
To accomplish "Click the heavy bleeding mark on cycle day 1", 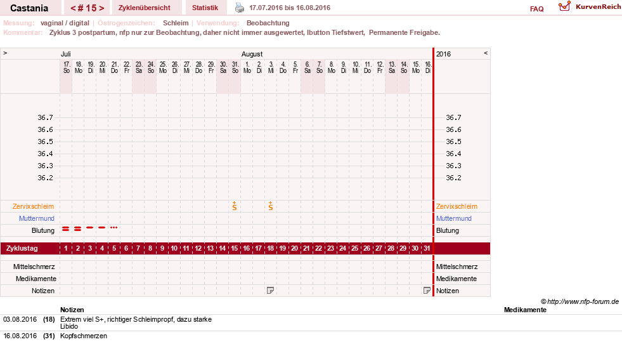I will point(66,229).
